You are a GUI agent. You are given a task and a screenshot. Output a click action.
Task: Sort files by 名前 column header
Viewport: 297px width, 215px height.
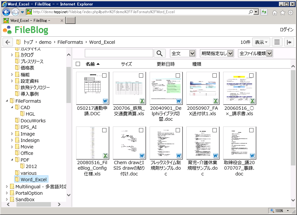click(x=93, y=64)
